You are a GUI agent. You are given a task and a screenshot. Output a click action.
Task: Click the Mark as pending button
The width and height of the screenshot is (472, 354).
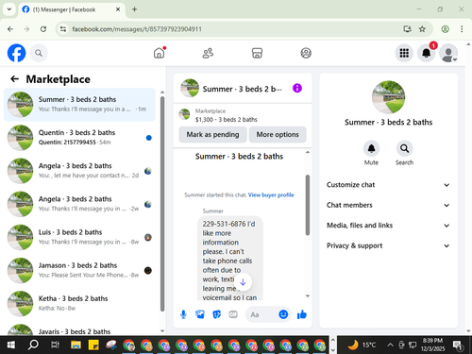[x=212, y=135]
